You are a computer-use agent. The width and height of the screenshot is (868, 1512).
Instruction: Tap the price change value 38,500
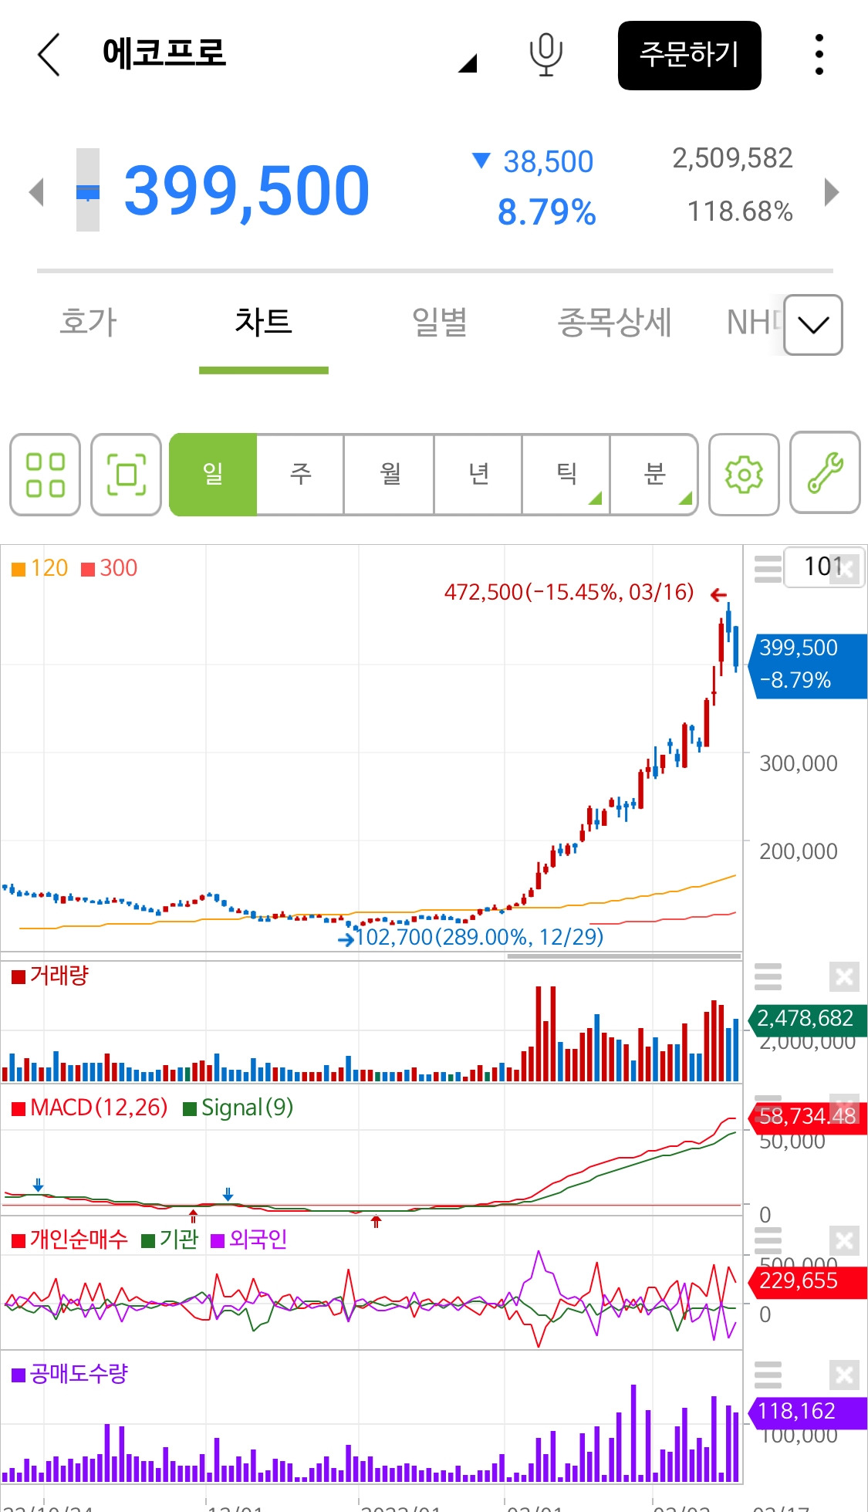(x=548, y=162)
